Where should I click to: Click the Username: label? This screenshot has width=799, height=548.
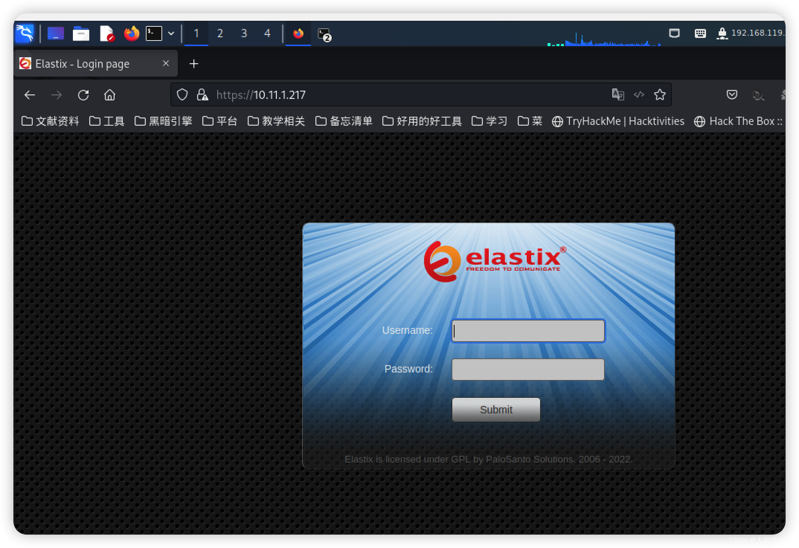coord(407,330)
